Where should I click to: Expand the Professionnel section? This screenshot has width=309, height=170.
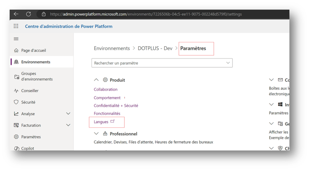coord(96,134)
